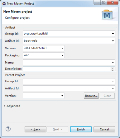
Task: Expand the Advanced section
Action: pyautogui.click(x=4, y=106)
